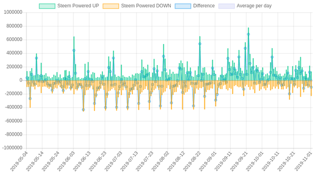Click the 2019-05-14 date label
Image resolution: width=315 pixels, height=178 pixels.
(35, 162)
